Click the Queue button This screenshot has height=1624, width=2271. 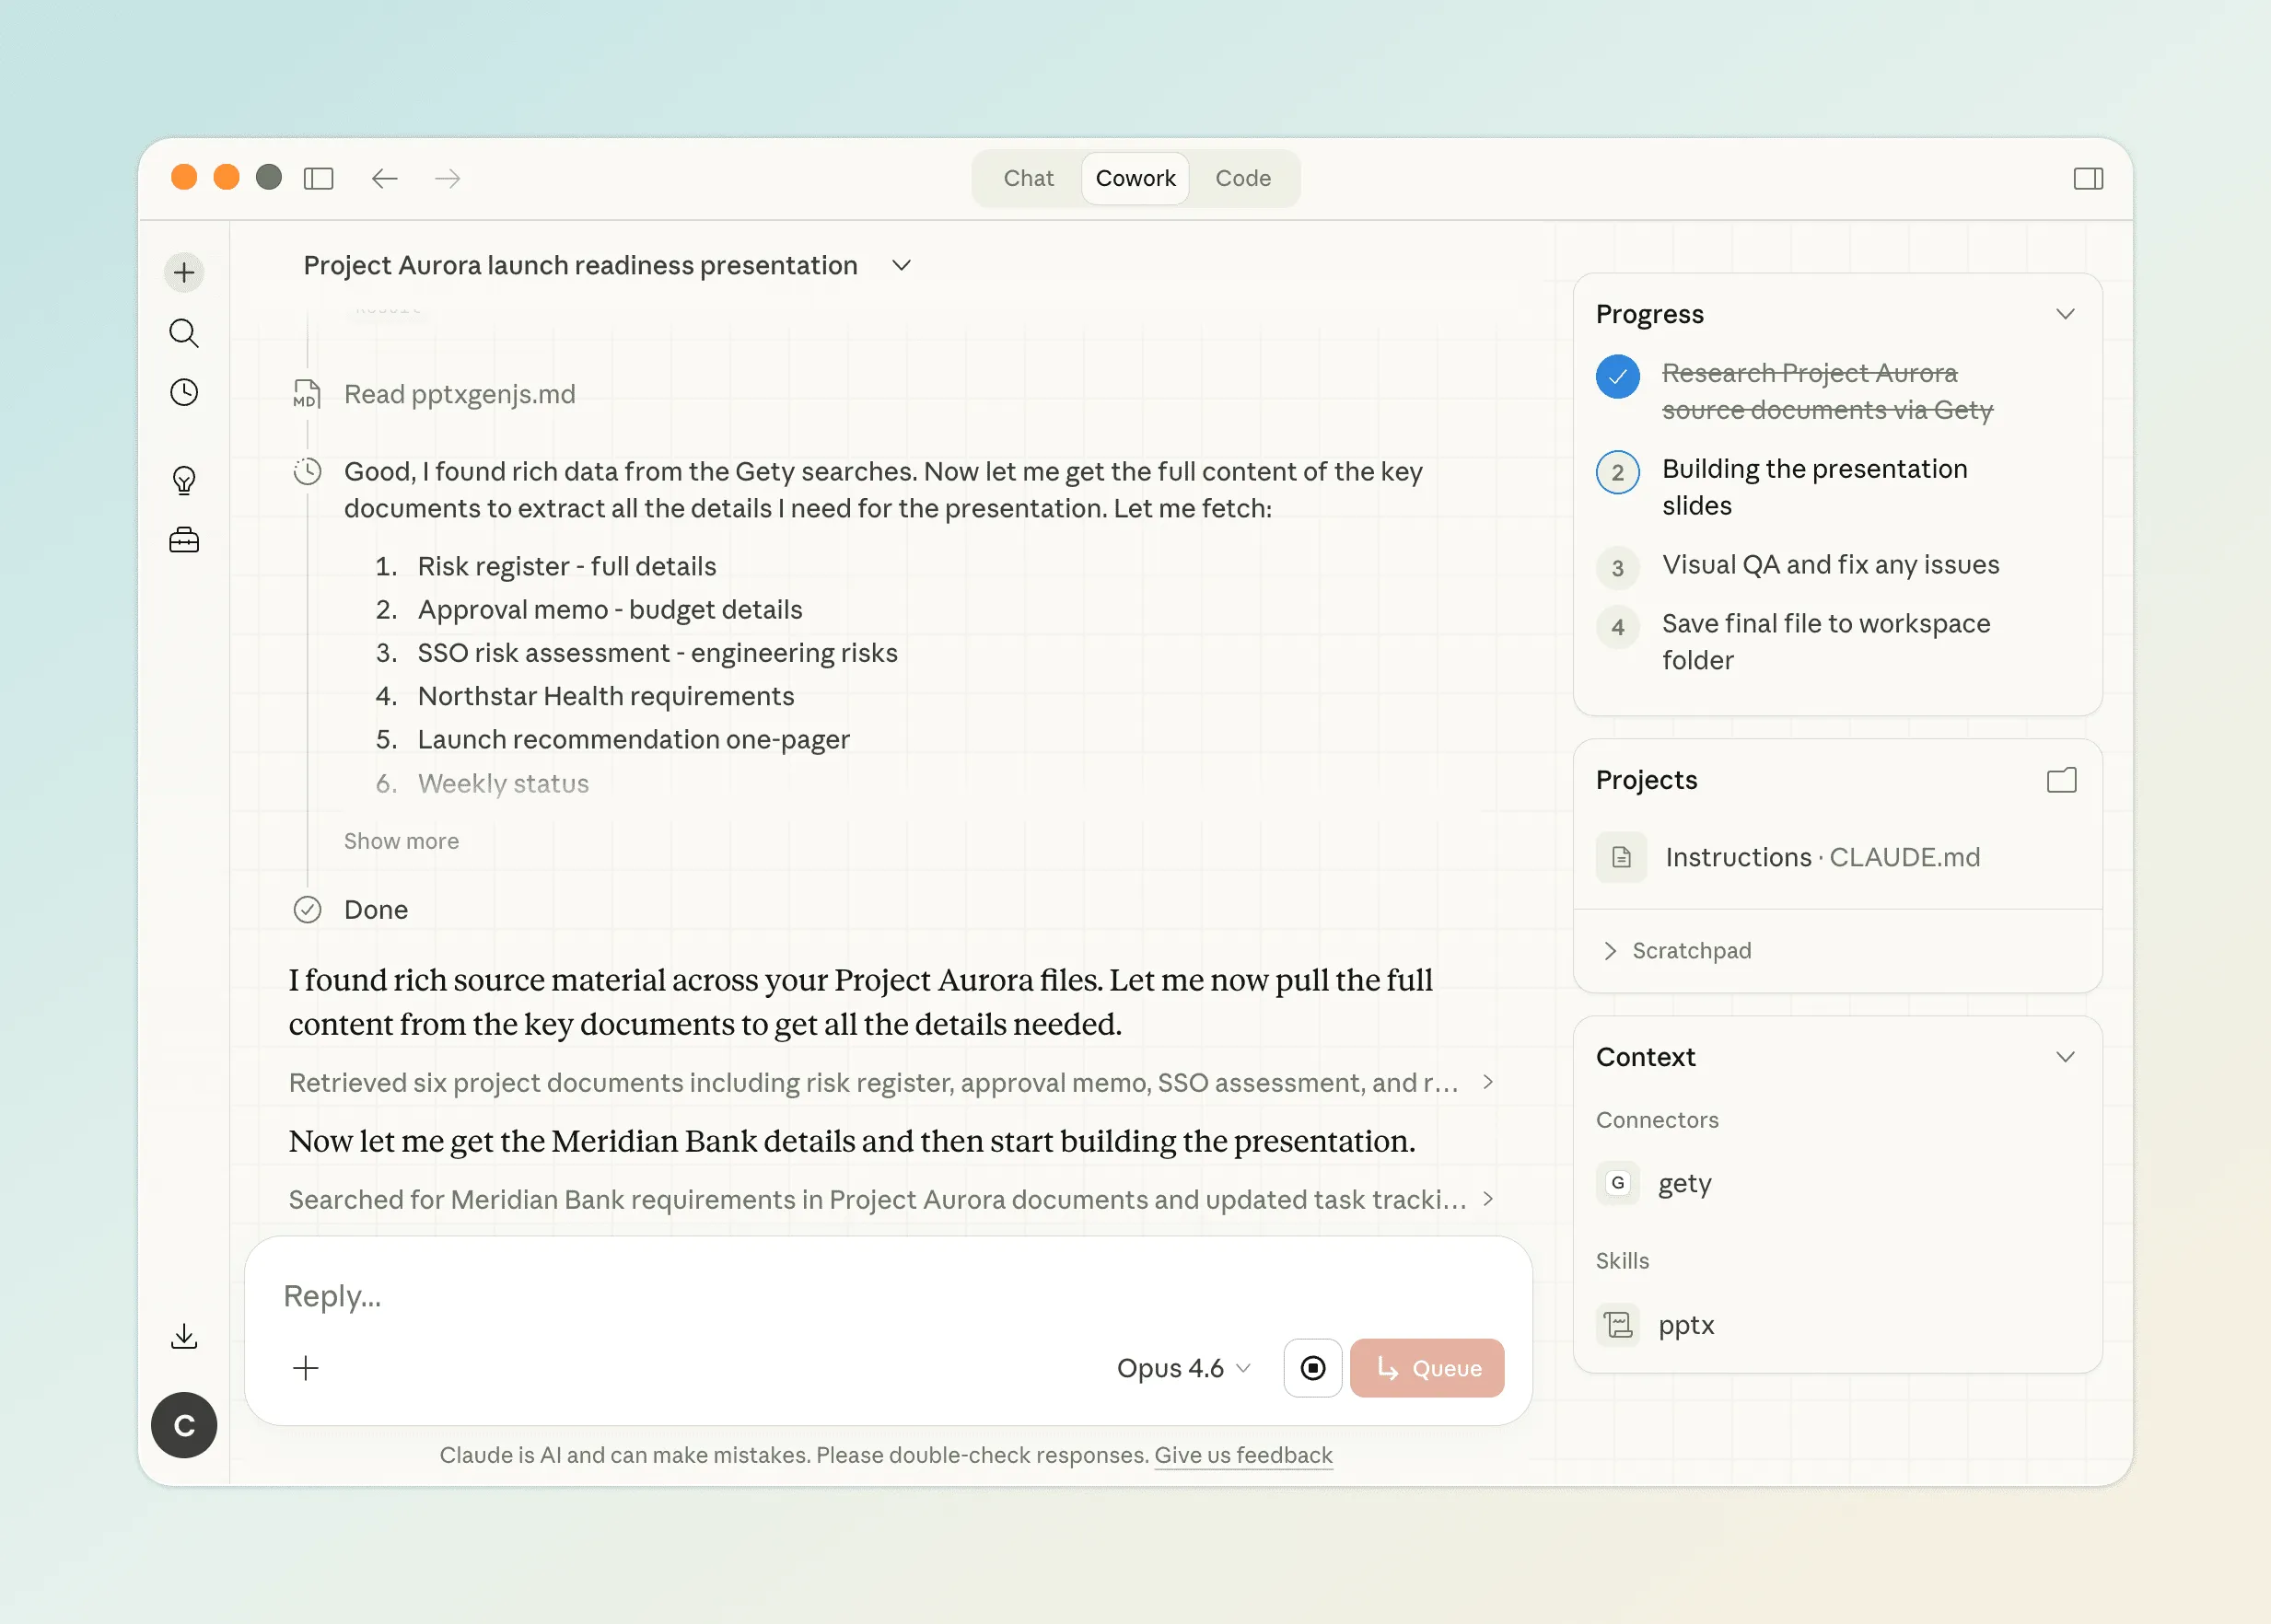(1427, 1368)
